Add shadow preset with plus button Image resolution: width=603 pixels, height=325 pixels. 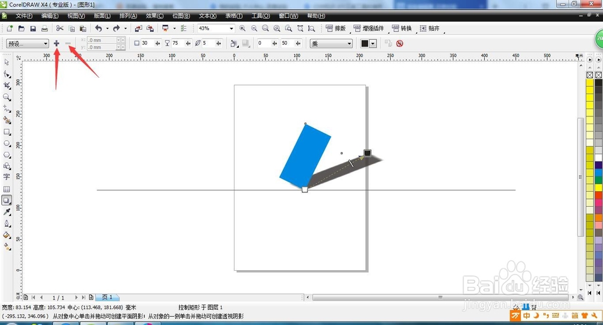(x=57, y=43)
